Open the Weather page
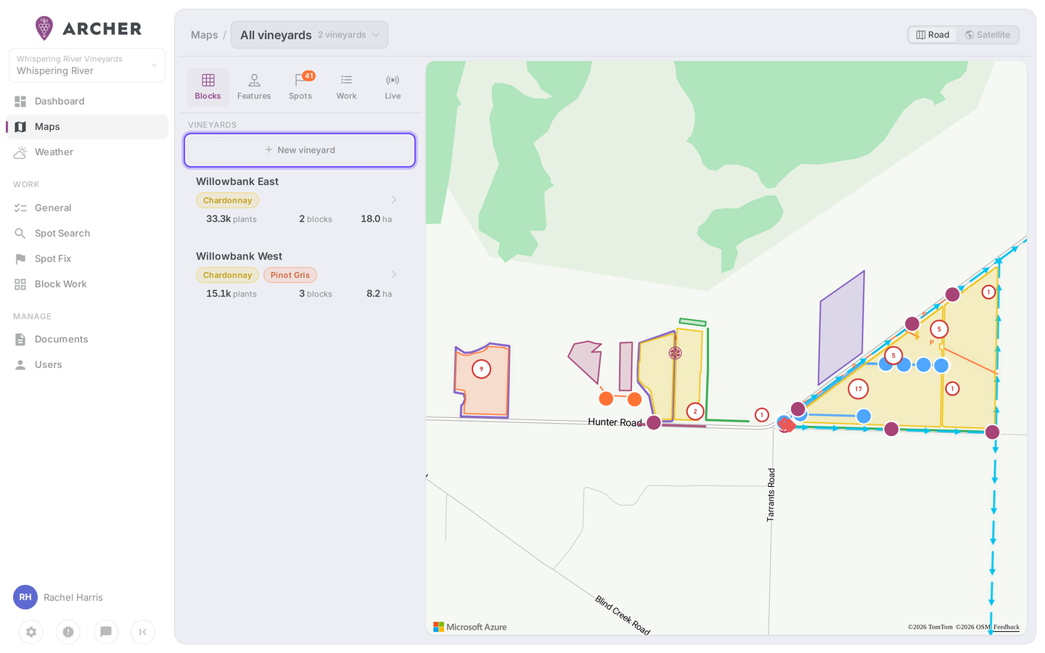This screenshot has height=653, width=1045. click(x=87, y=152)
